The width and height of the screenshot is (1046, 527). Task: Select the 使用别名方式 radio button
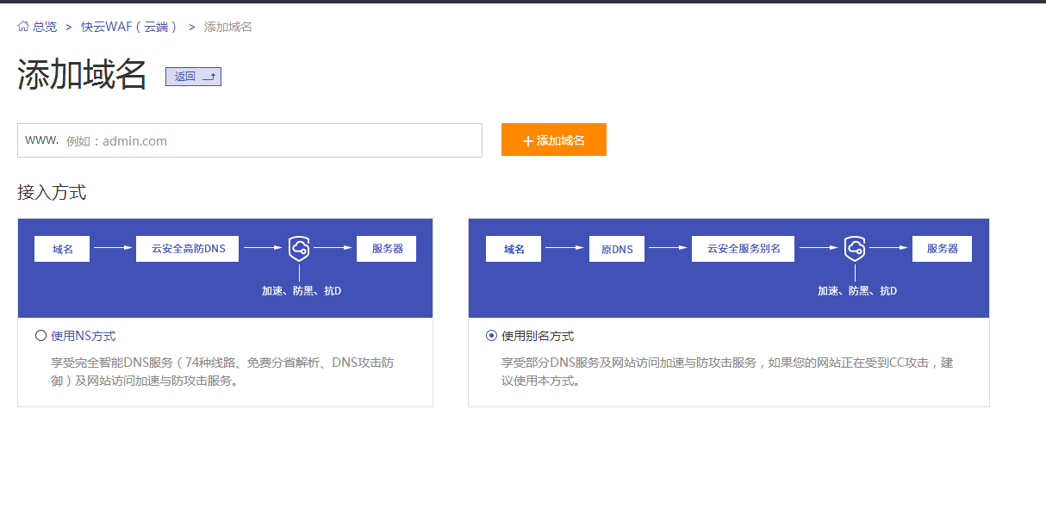(x=491, y=336)
